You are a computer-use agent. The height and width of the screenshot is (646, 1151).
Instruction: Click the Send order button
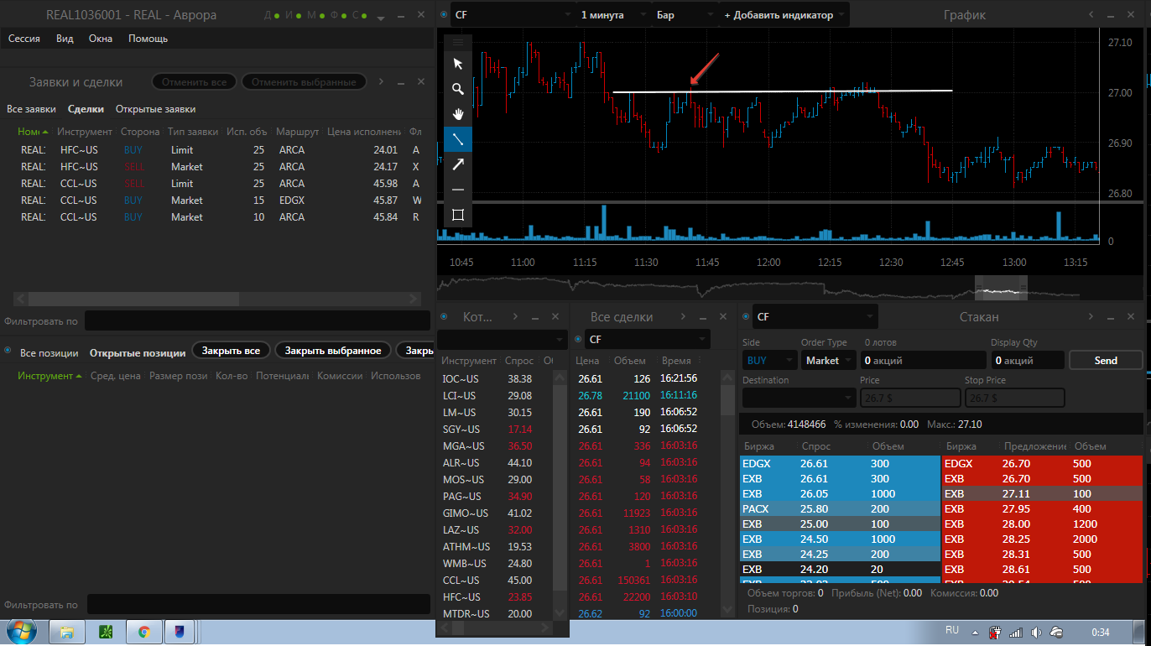pos(1106,360)
